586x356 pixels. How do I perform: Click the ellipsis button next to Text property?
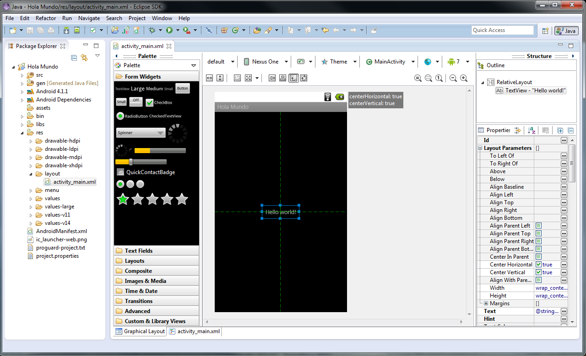pyautogui.click(x=564, y=311)
